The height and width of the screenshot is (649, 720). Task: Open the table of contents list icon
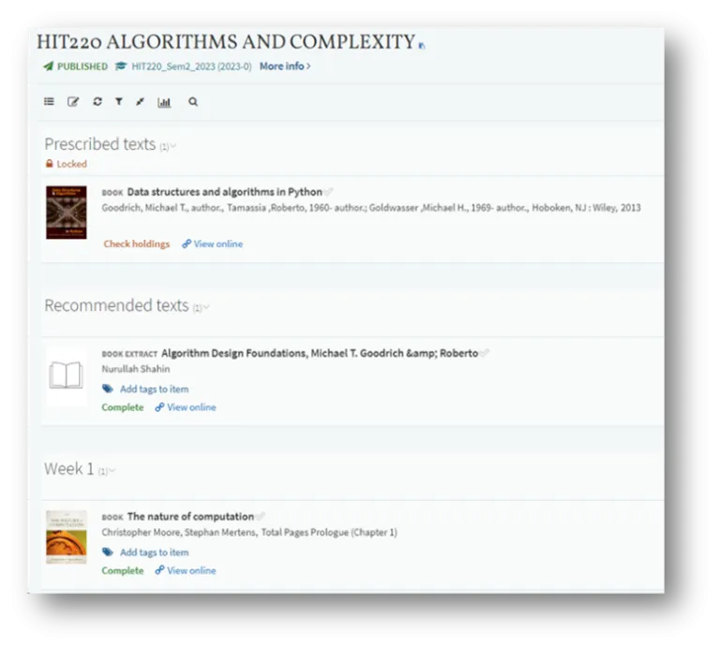point(49,101)
